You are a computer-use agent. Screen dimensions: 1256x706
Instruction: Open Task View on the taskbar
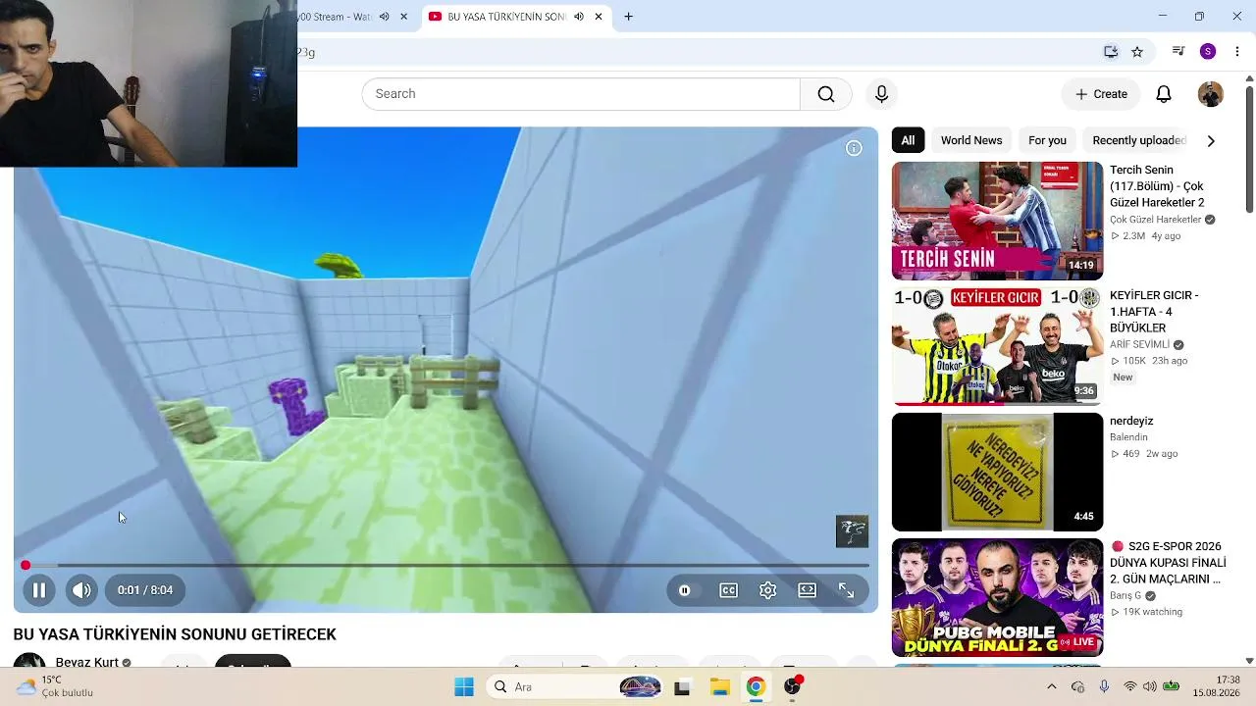(682, 687)
